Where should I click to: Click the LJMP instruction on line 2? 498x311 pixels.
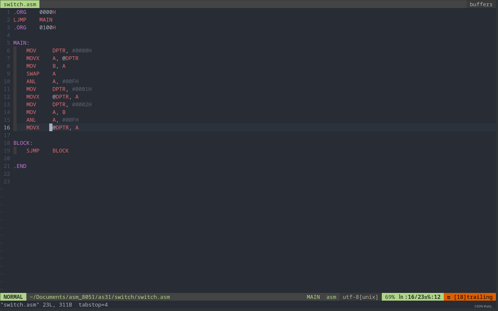[20, 20]
